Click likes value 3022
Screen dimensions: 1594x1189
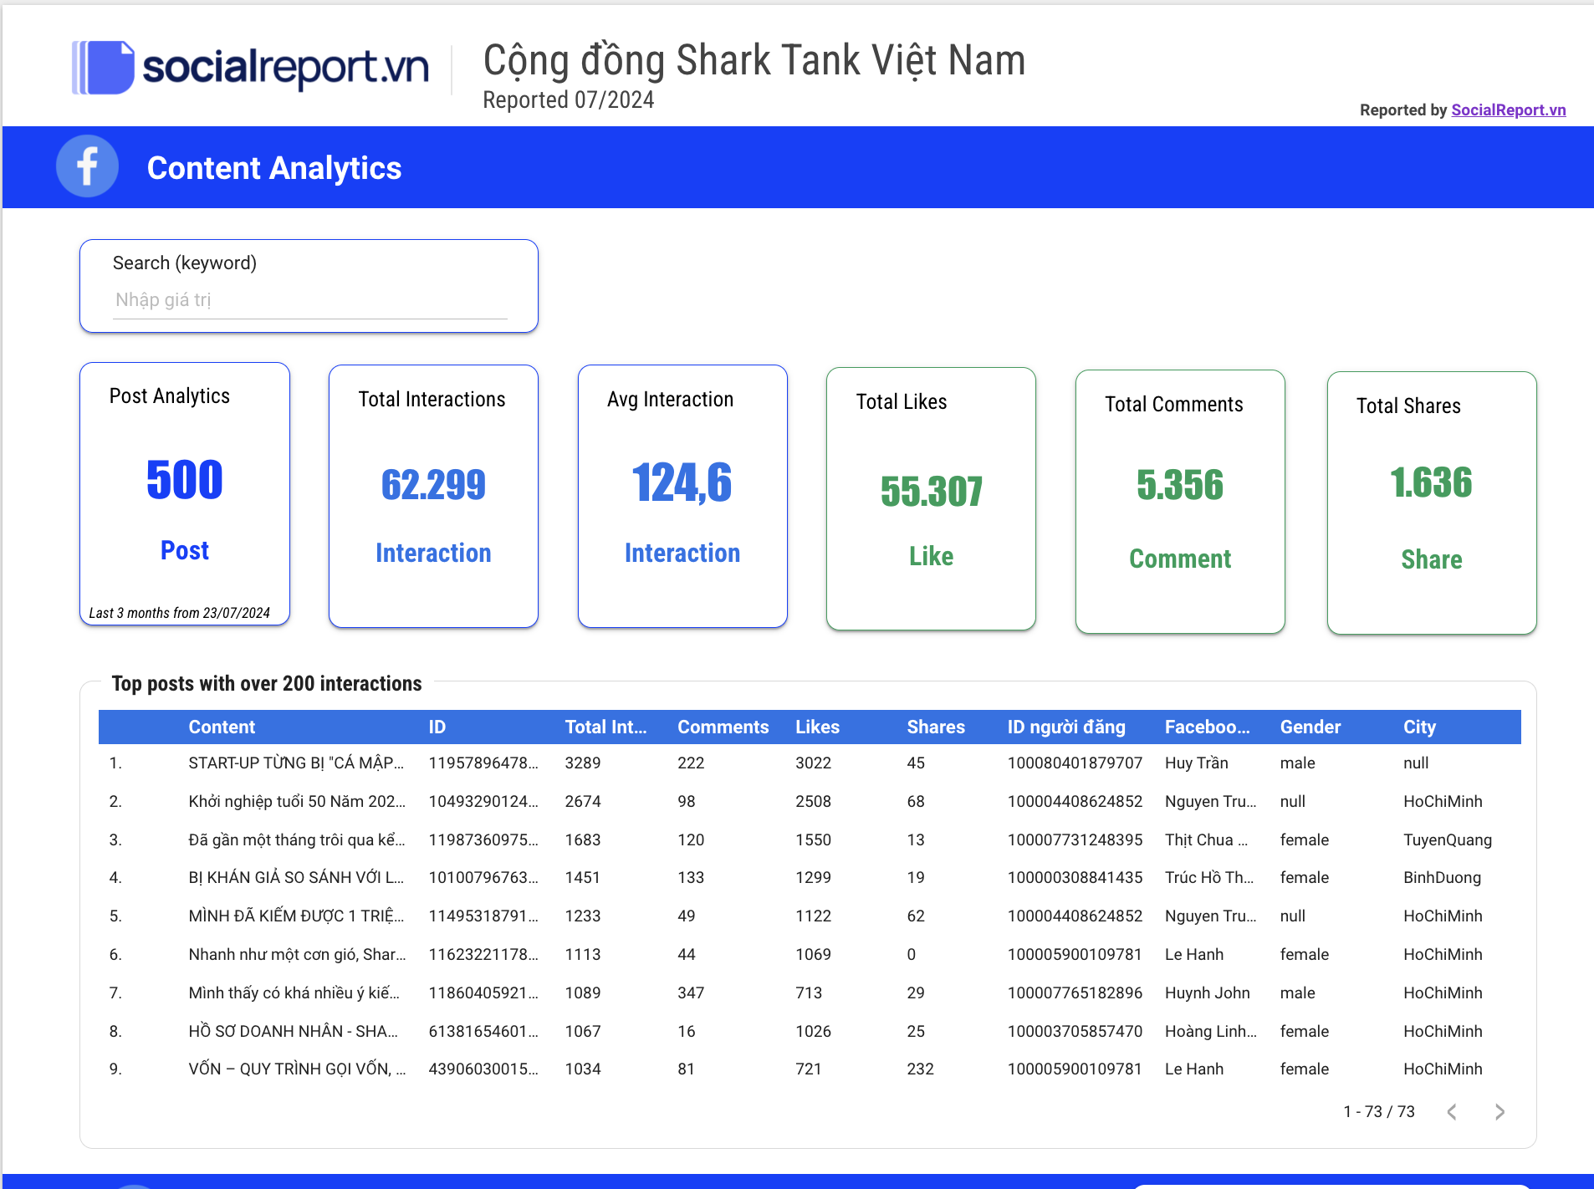click(x=813, y=763)
